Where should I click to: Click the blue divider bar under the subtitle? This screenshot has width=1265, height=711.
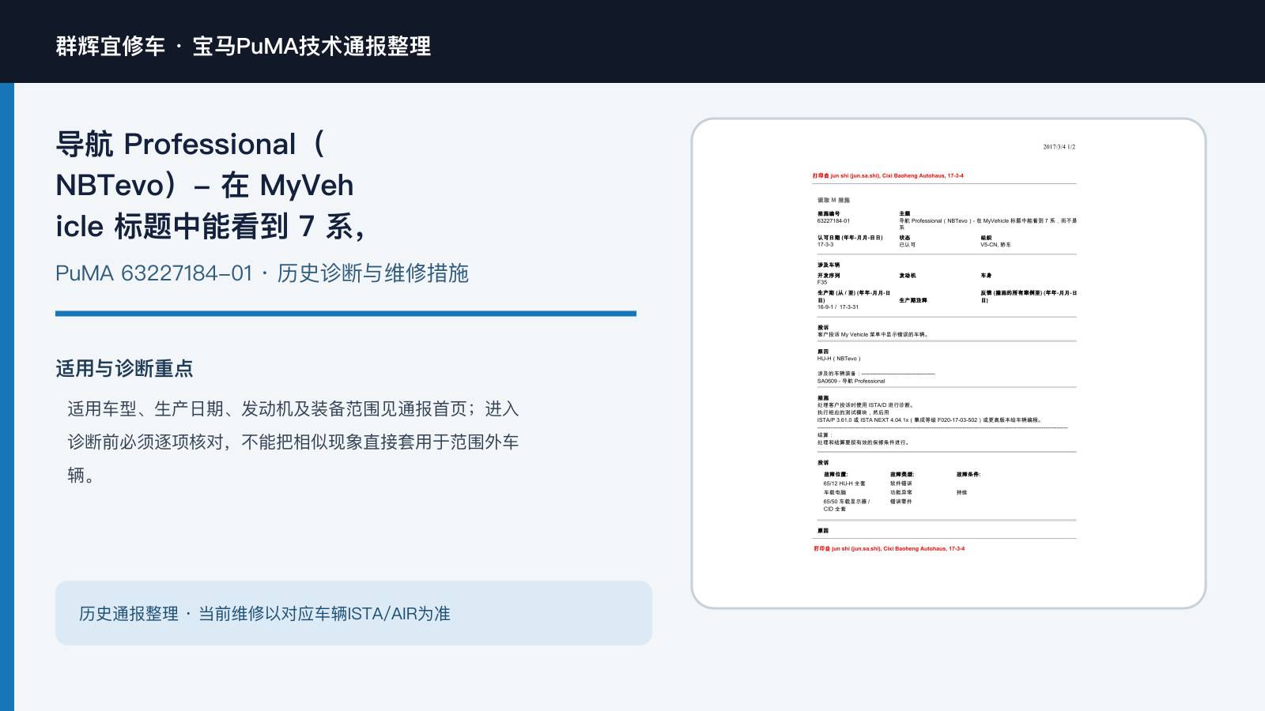pyautogui.click(x=346, y=314)
